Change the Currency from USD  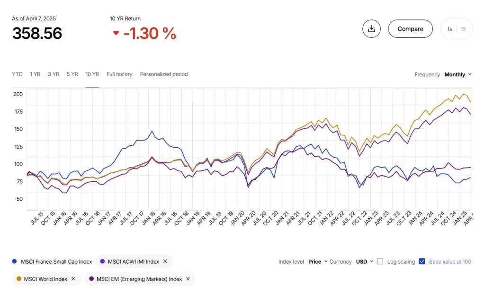[x=364, y=261]
